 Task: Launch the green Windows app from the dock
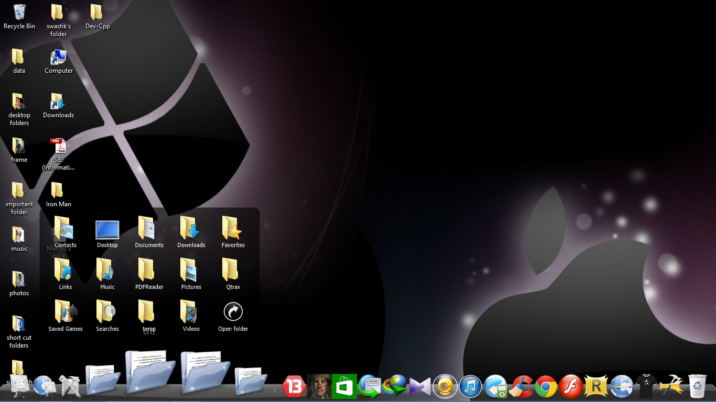click(x=344, y=386)
